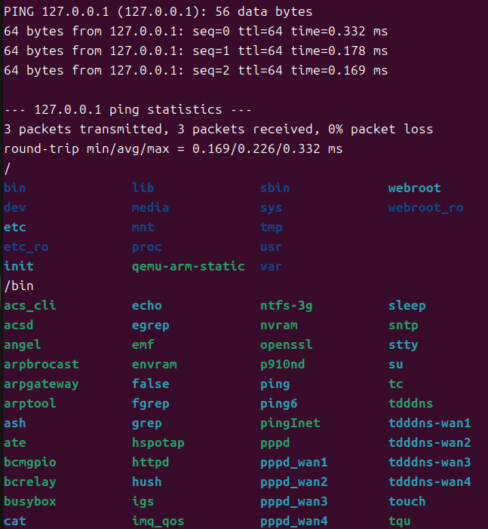Click the qemu-arm-static file entry

pyautogui.click(x=188, y=266)
